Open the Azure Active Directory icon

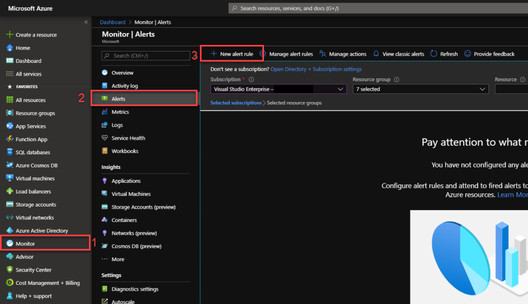click(8, 230)
